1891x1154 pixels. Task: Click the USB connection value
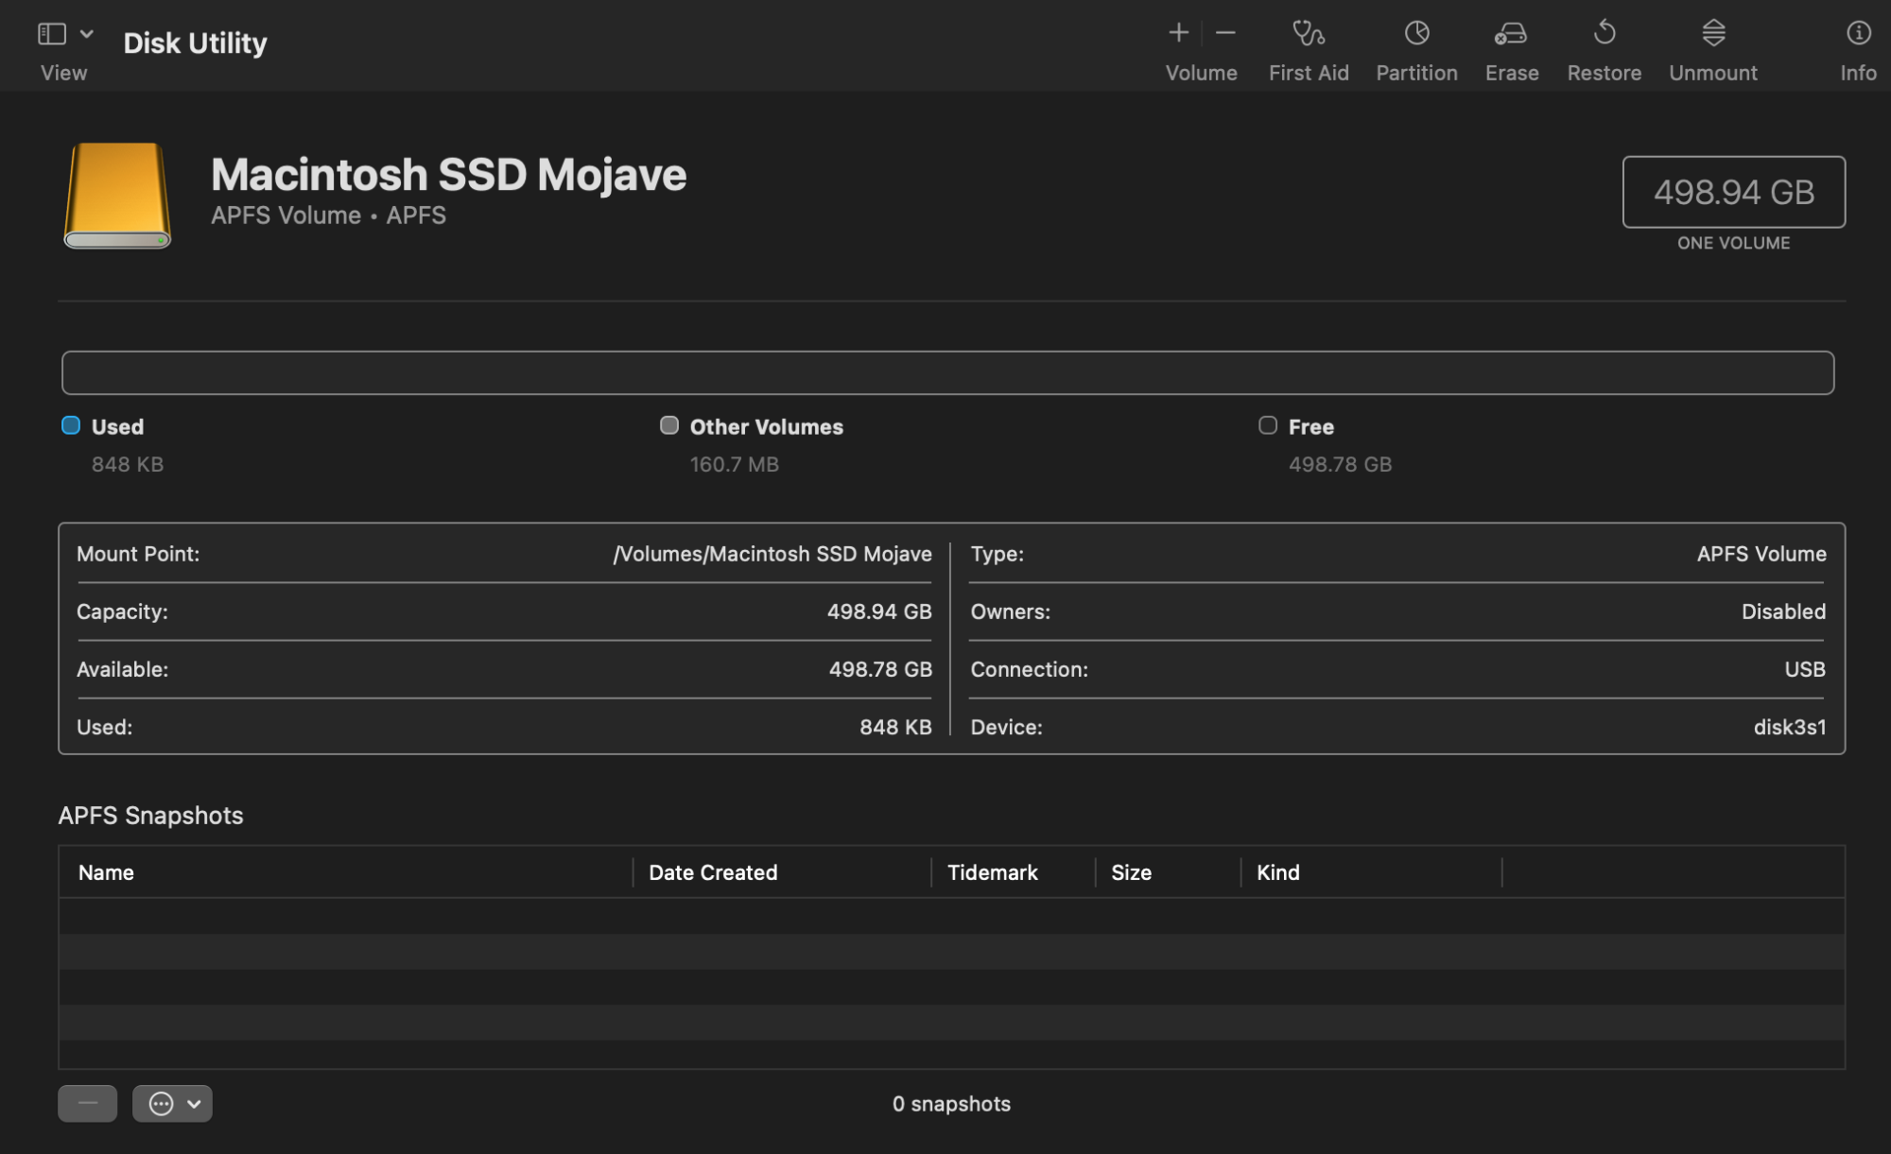[1805, 669]
